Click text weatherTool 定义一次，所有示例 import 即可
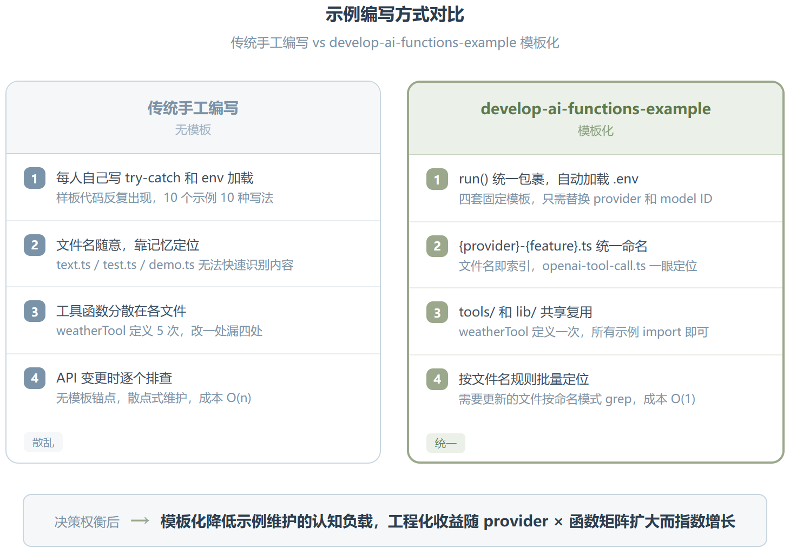This screenshot has width=790, height=554. tap(584, 332)
